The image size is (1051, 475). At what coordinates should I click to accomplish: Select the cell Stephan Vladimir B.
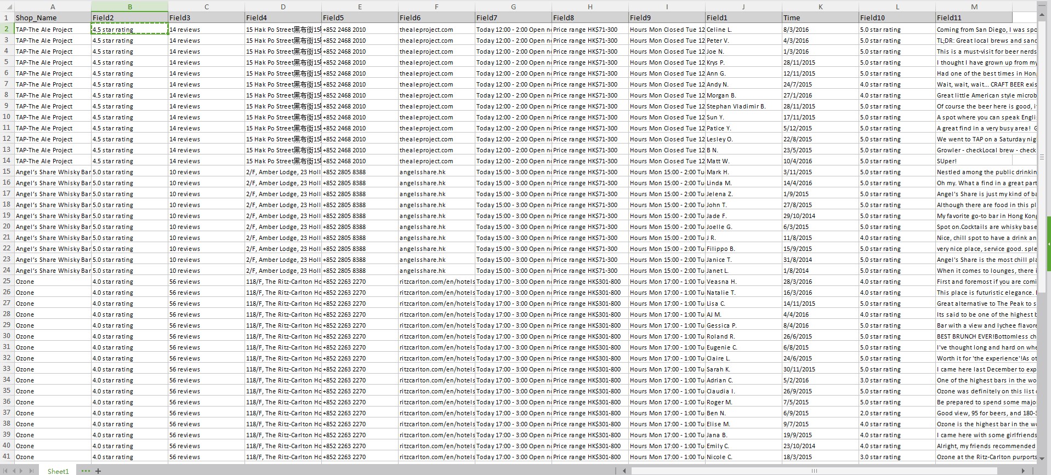(x=744, y=106)
